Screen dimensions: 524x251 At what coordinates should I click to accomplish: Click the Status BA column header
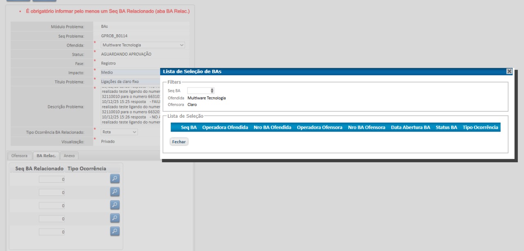[x=446, y=128]
